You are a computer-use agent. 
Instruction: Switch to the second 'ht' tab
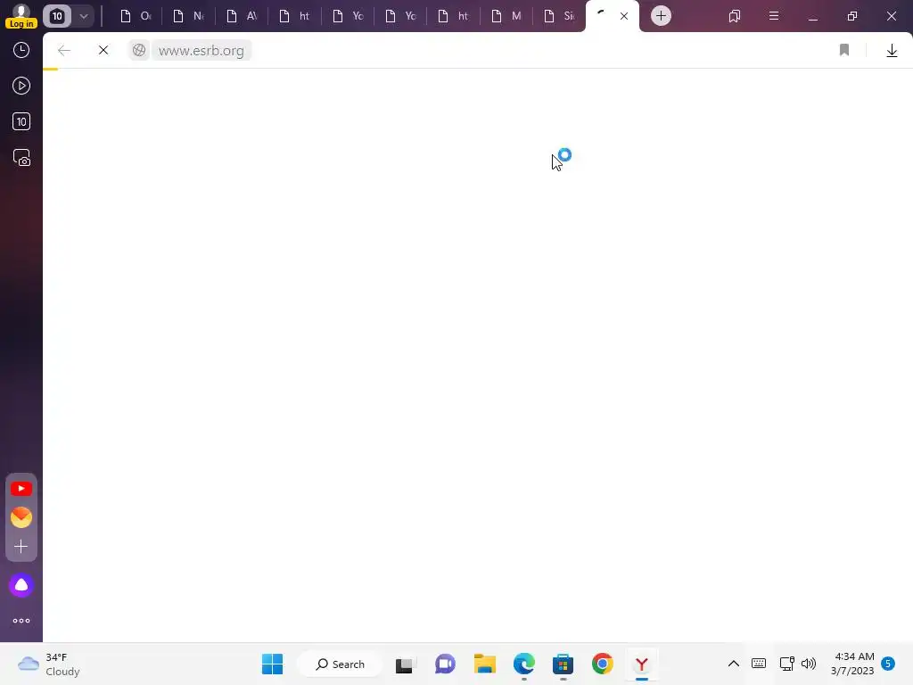pos(454,16)
